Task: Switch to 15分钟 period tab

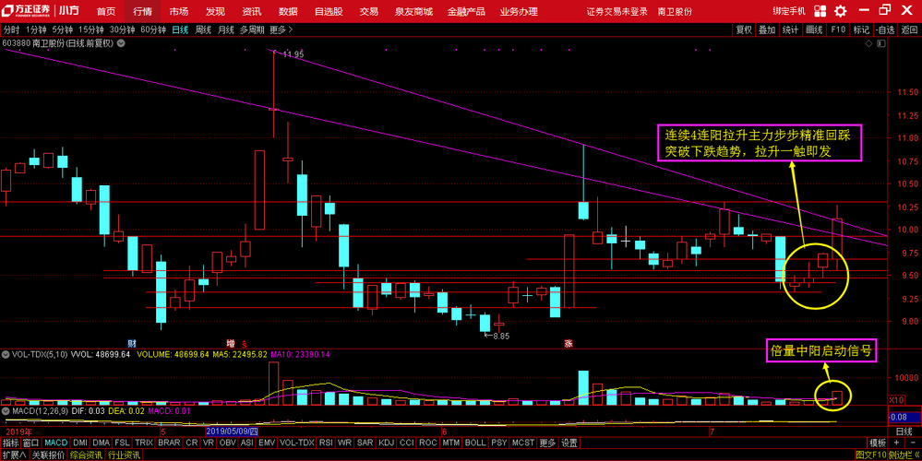Action: (91, 30)
